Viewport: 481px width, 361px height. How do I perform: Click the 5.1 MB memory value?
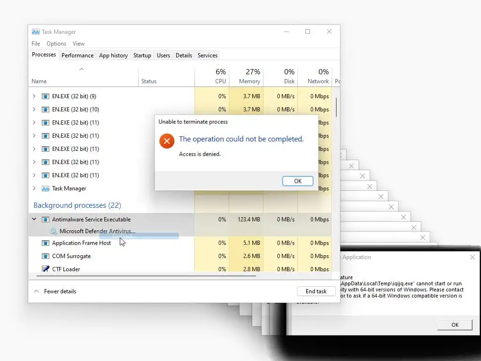point(252,243)
